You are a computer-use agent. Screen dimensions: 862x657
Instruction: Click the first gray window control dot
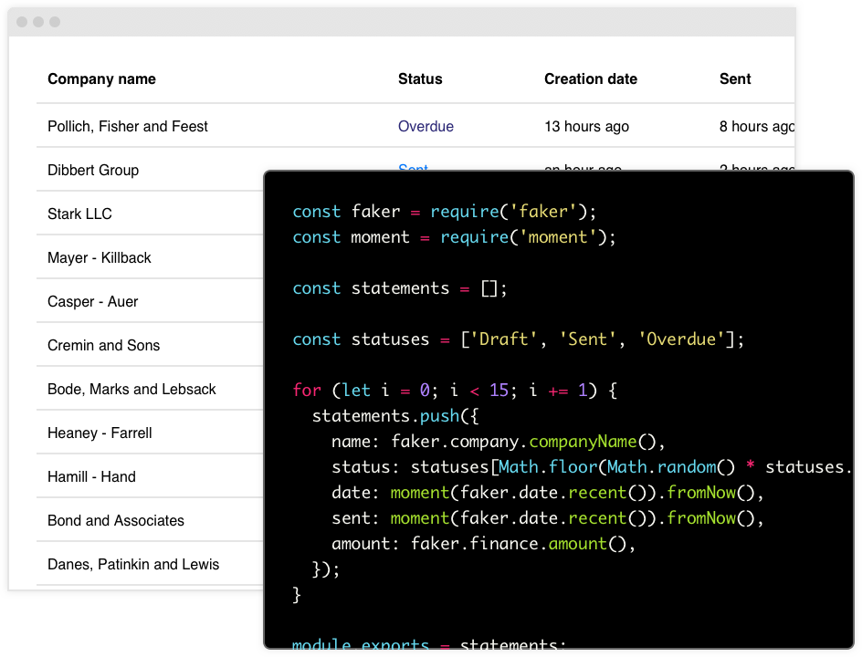(22, 22)
